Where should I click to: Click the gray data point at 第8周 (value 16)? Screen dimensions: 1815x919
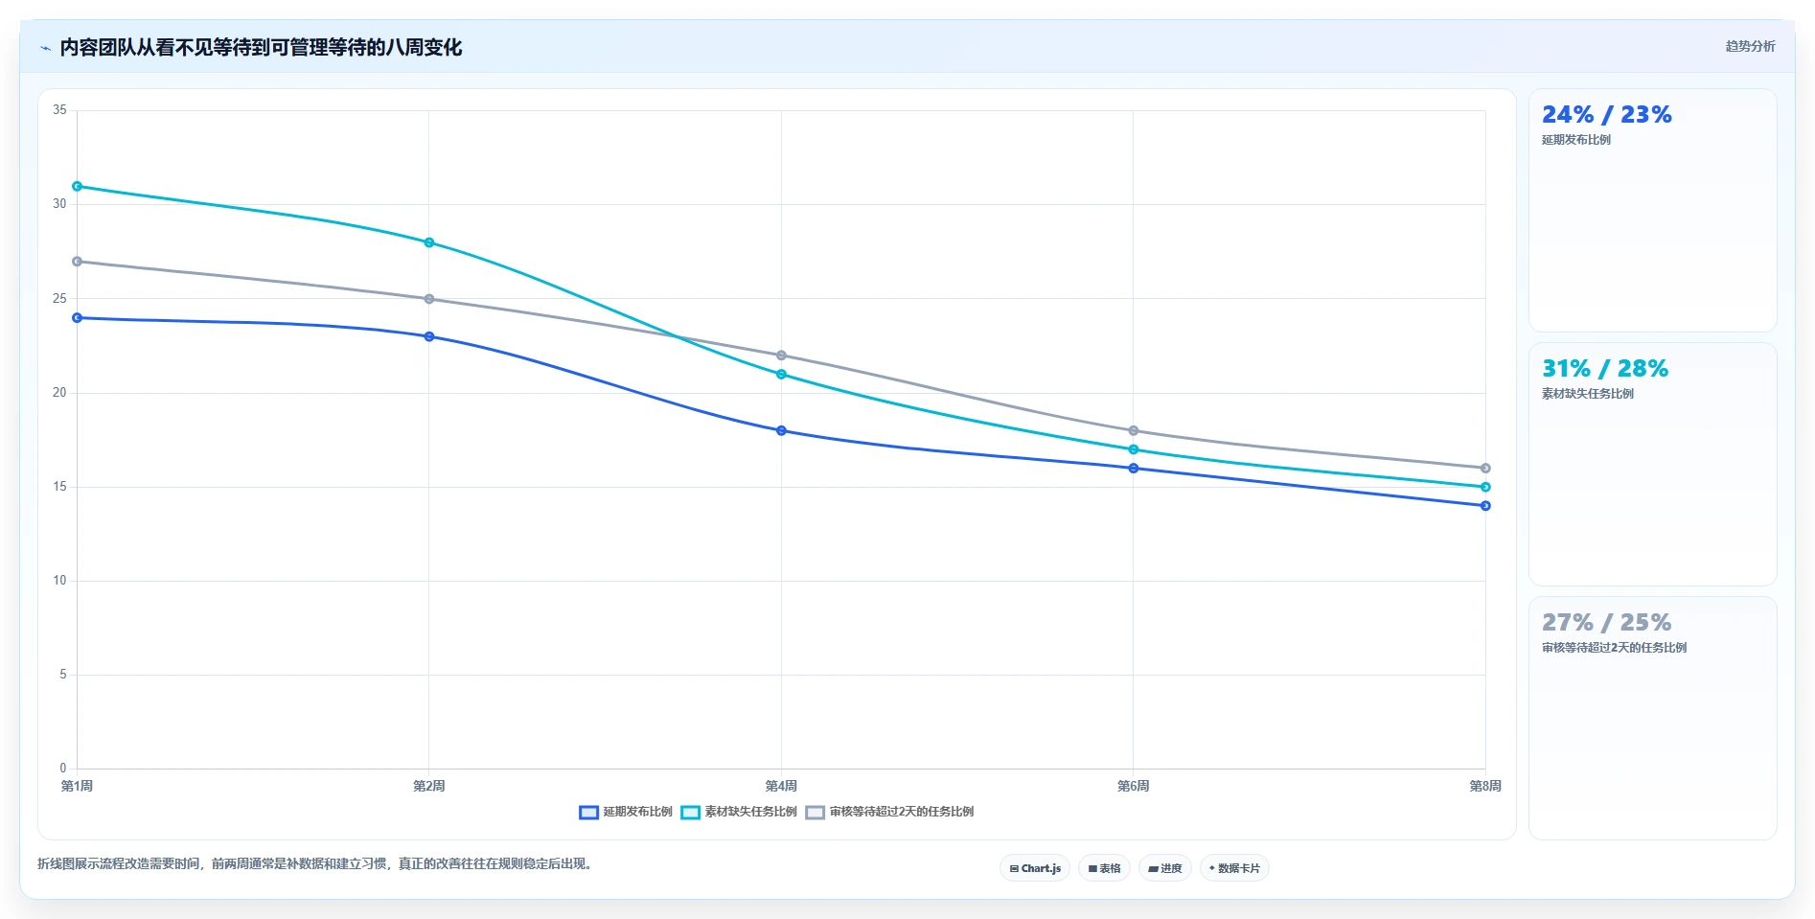[1485, 469]
